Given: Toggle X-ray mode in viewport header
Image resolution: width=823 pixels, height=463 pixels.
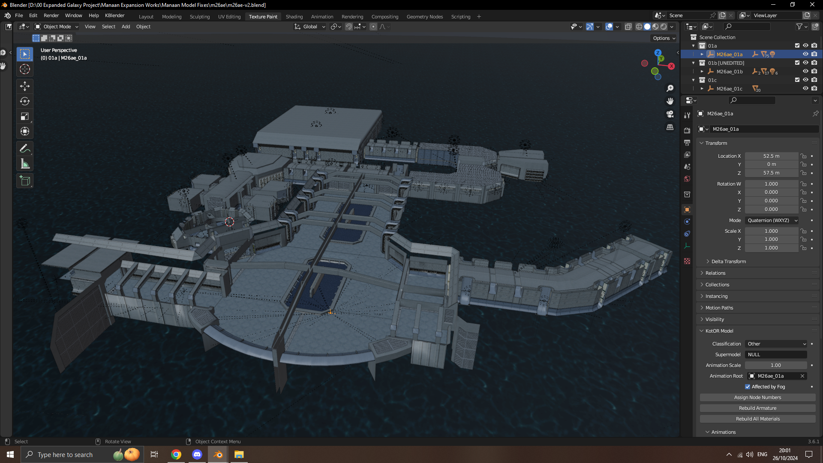Looking at the screenshot, I should tap(628, 27).
